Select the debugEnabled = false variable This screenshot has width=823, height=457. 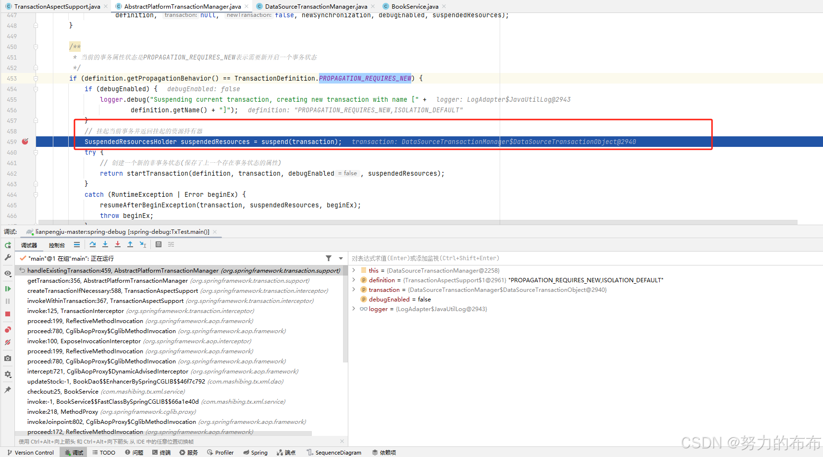(x=400, y=299)
